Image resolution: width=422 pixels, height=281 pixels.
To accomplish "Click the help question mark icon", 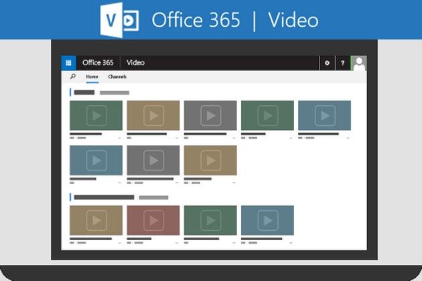I will [342, 63].
